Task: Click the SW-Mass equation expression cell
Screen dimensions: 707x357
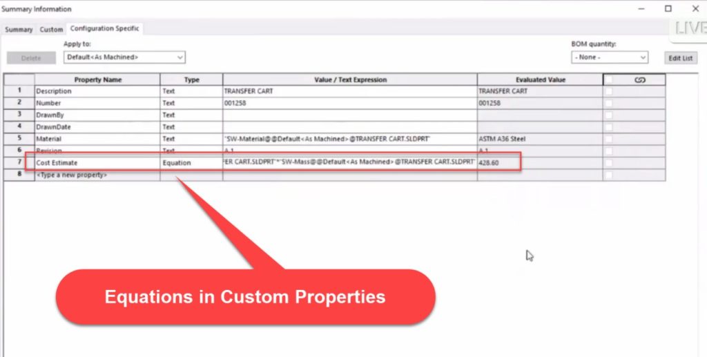Action: [x=350, y=163]
